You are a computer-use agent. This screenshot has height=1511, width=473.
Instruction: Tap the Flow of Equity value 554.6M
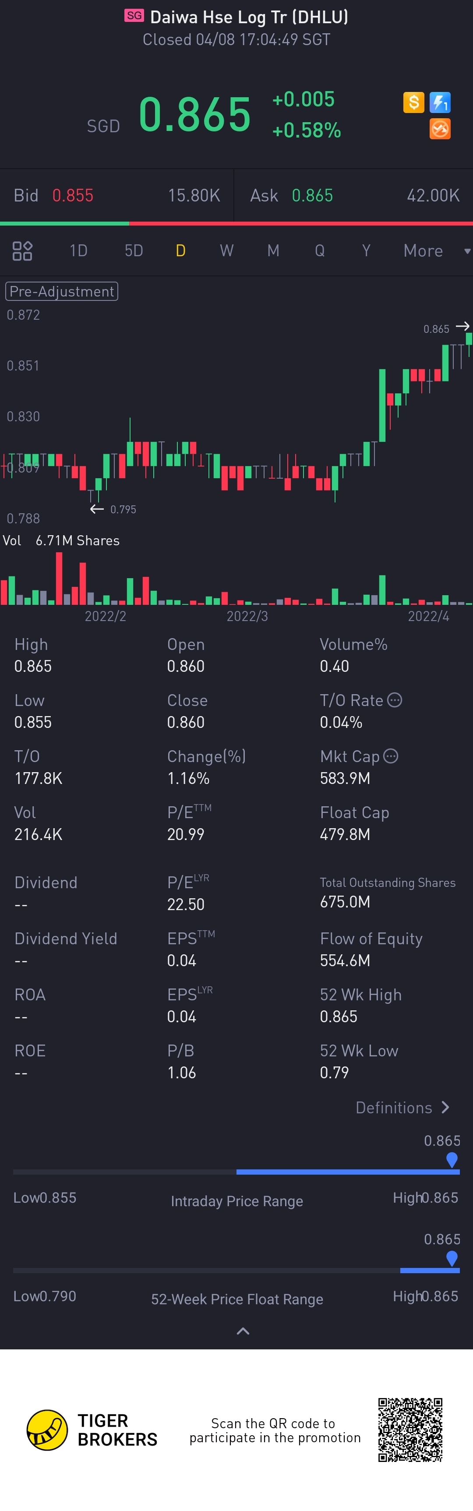pos(345,960)
